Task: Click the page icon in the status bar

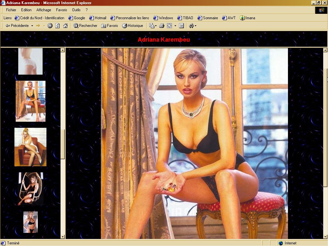Action: (x=3, y=243)
